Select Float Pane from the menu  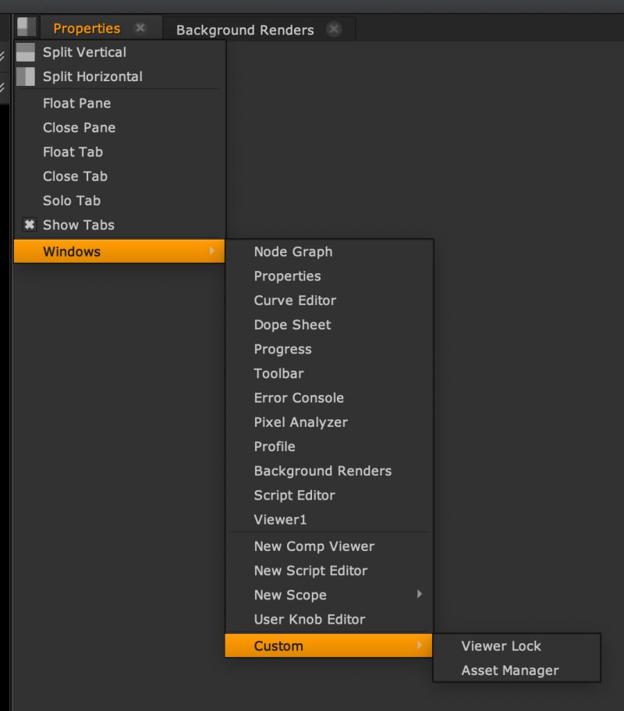tap(76, 103)
